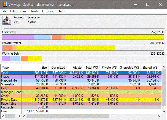Select the Private Data row

click(11, 99)
